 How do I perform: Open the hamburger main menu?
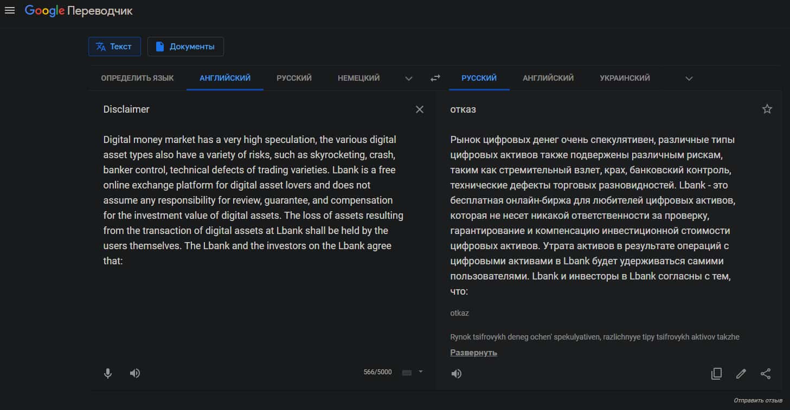coord(10,11)
